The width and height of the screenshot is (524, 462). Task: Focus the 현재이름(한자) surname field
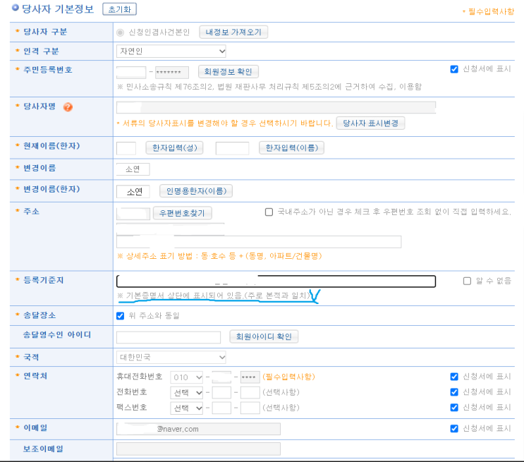(x=126, y=148)
